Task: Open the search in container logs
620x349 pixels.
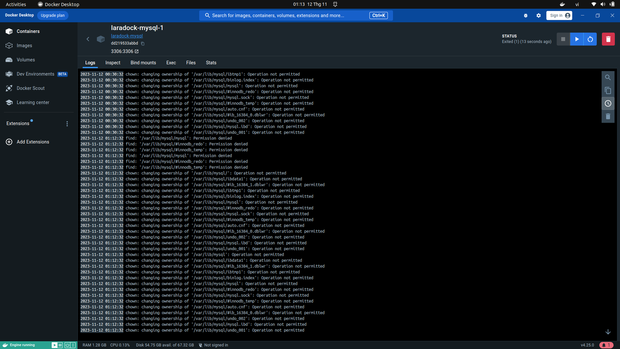Action: pos(608,77)
